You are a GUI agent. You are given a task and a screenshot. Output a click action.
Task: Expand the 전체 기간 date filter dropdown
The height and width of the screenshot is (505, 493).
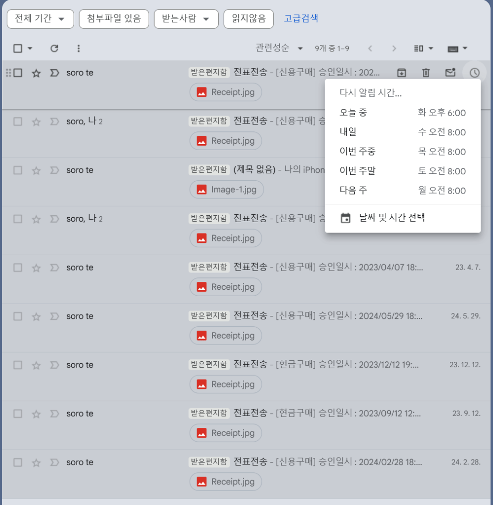click(x=40, y=19)
